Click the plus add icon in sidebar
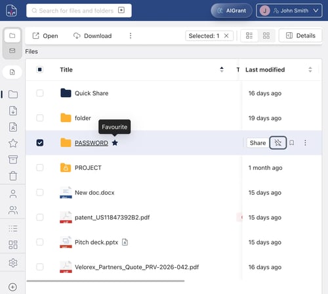Screen dimensions: 328x294 pyautogui.click(x=12, y=287)
